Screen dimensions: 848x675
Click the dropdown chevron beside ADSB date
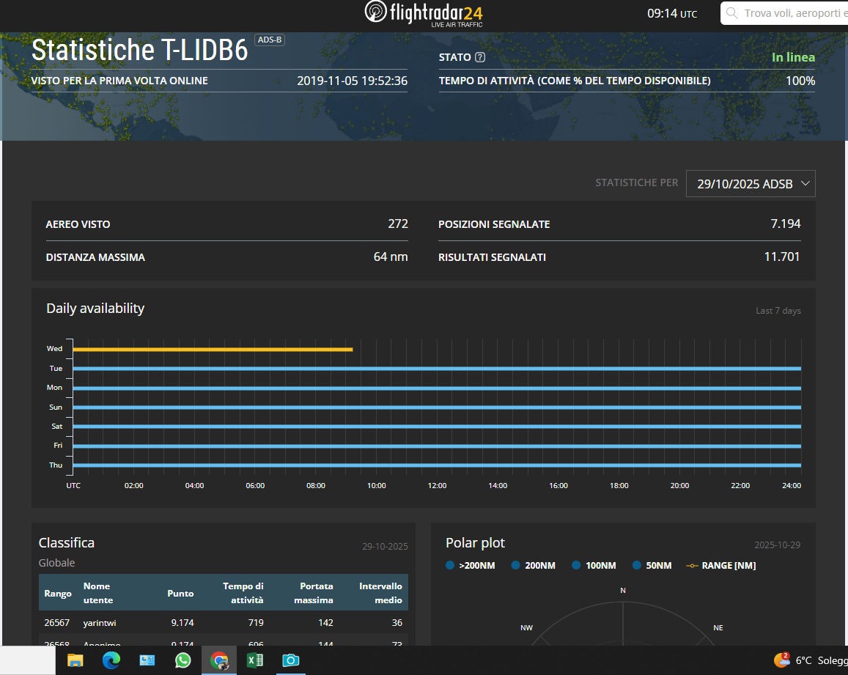point(805,183)
